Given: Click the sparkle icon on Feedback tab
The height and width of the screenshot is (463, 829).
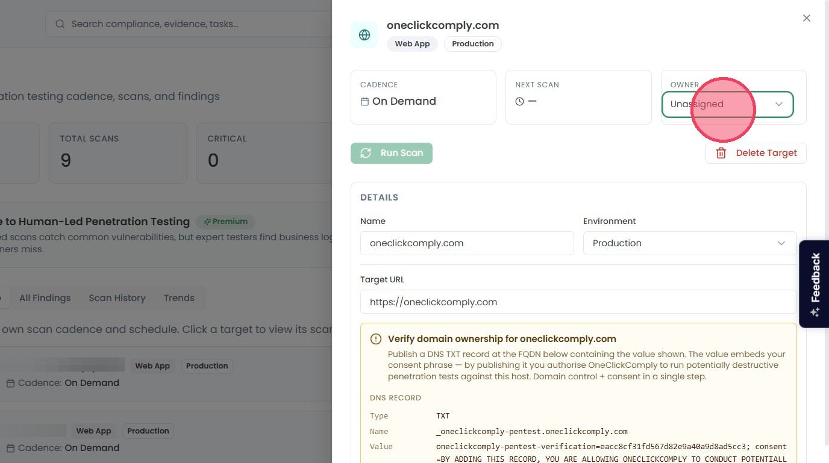Looking at the screenshot, I should point(815,312).
